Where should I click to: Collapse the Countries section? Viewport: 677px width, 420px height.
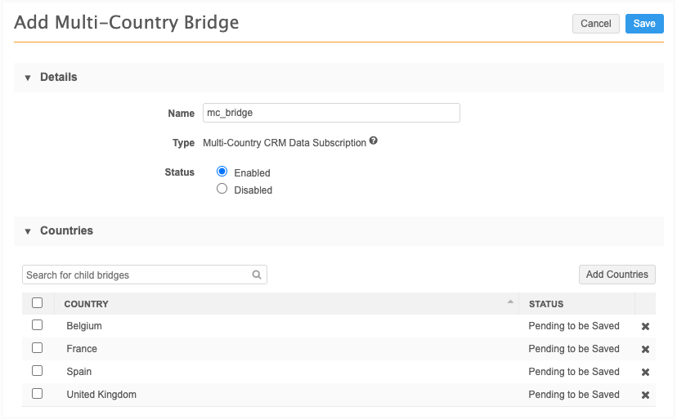[x=28, y=231]
